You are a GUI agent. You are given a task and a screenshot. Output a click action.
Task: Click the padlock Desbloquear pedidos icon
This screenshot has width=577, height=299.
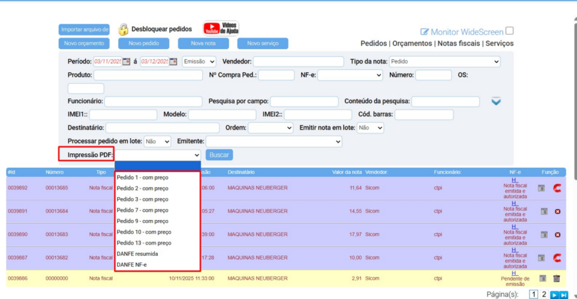(123, 29)
